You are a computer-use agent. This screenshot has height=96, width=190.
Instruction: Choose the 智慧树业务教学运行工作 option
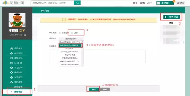coord(70,61)
